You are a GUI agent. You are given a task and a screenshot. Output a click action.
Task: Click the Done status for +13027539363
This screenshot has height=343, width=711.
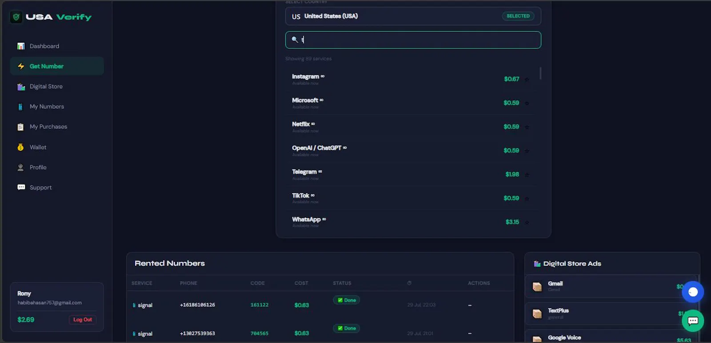pos(347,328)
